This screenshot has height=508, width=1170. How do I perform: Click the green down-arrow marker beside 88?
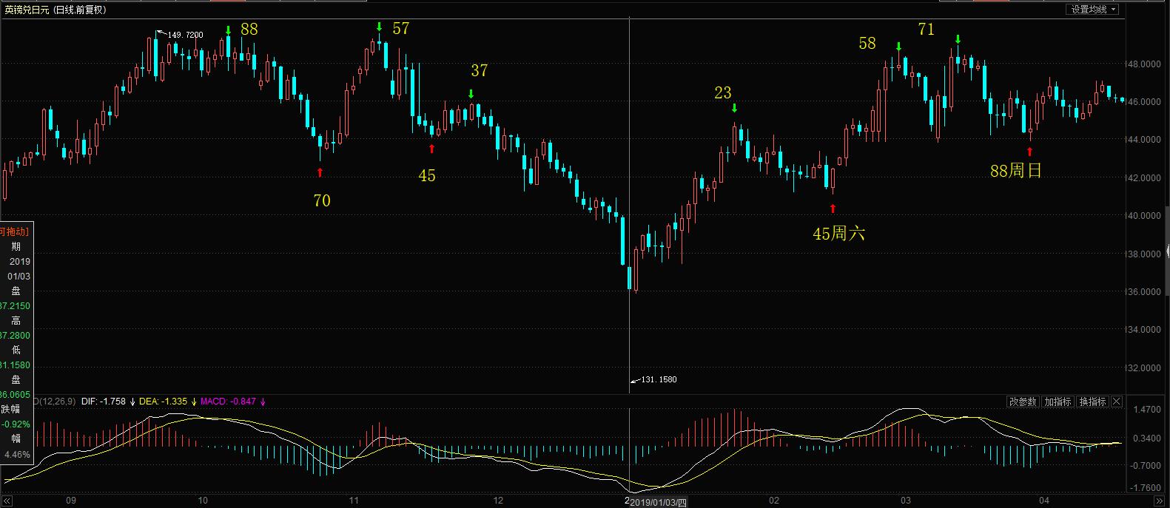click(228, 30)
